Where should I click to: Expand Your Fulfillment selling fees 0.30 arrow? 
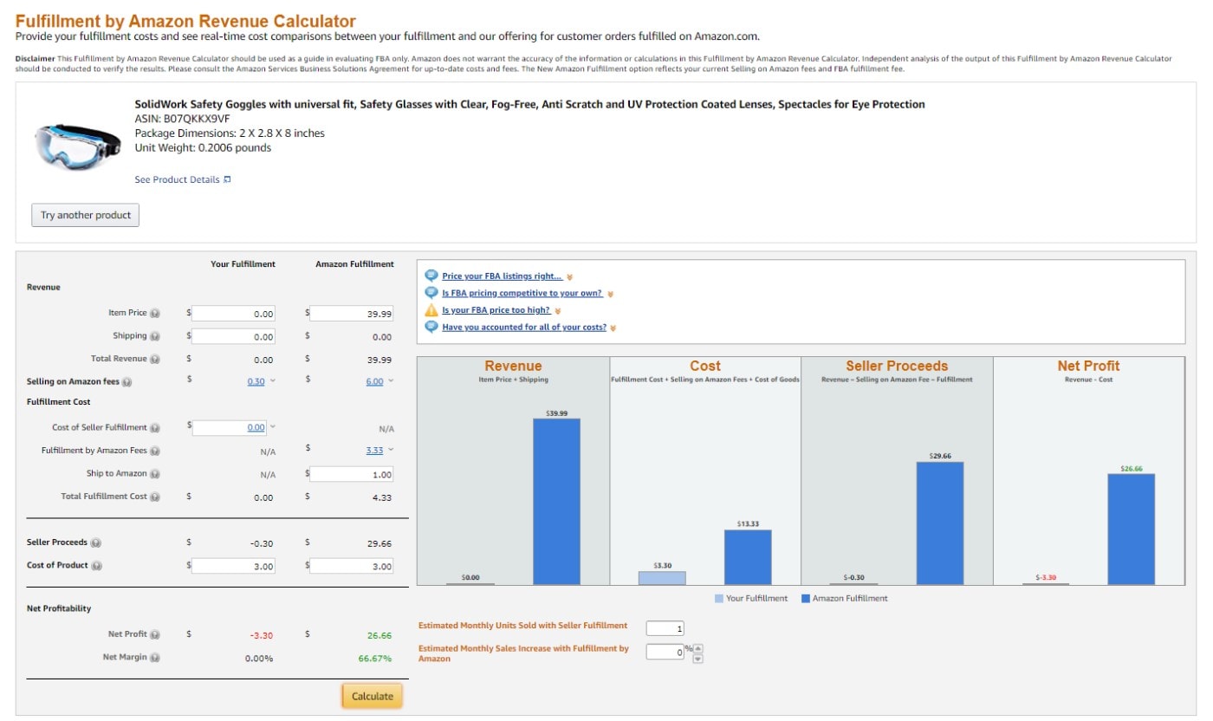(x=273, y=381)
